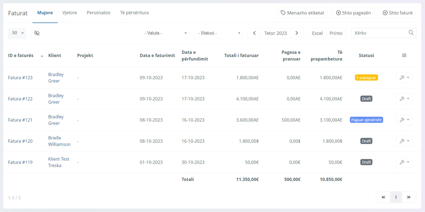Open wrench actions for Fatura #119
Viewport: 425px width, 212px height.
404,162
